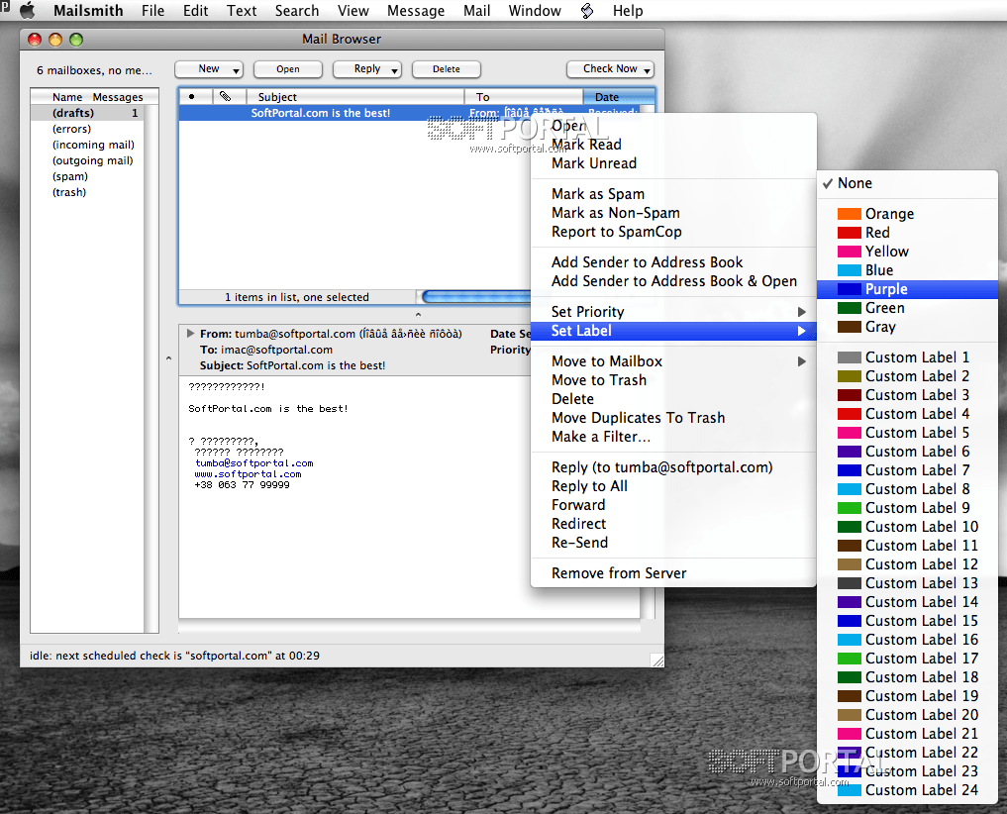
Task: Sort by the status dot column
Action: tap(192, 97)
